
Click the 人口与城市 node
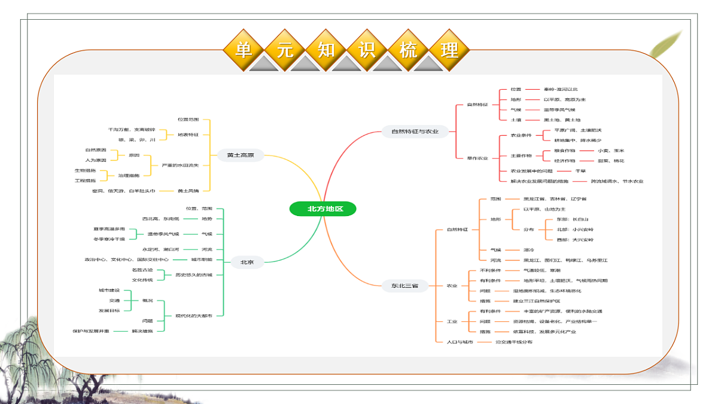460,341
